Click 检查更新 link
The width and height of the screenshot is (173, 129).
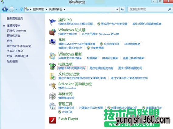tap(92, 58)
